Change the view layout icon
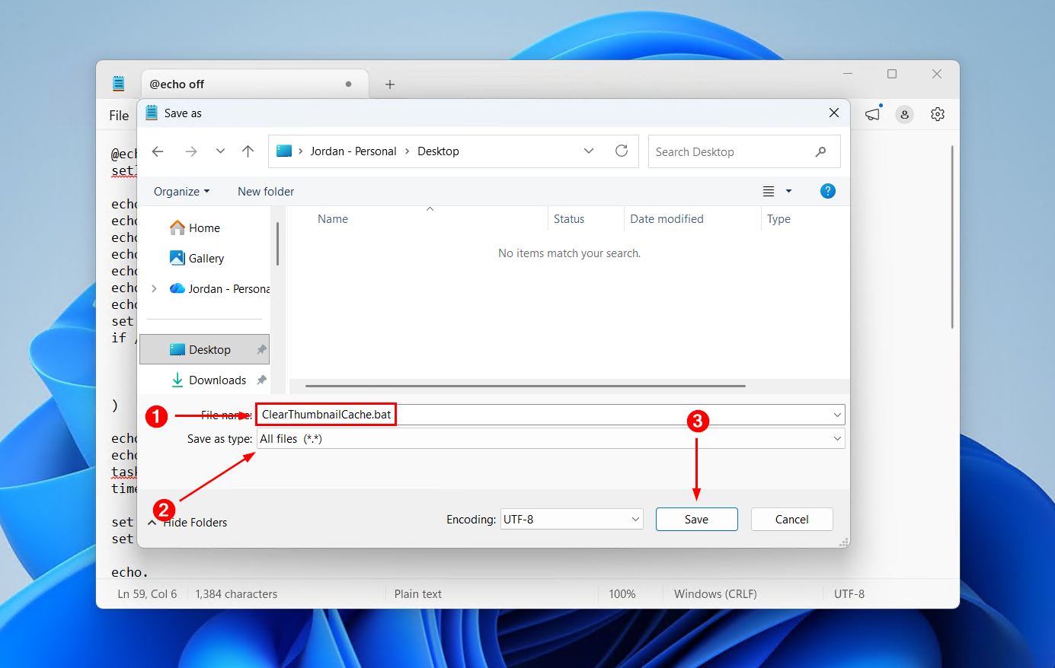The image size is (1055, 668). point(769,192)
